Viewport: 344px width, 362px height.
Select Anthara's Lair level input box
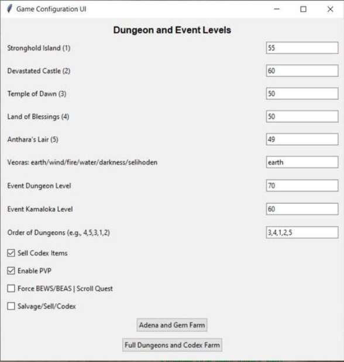(x=302, y=139)
